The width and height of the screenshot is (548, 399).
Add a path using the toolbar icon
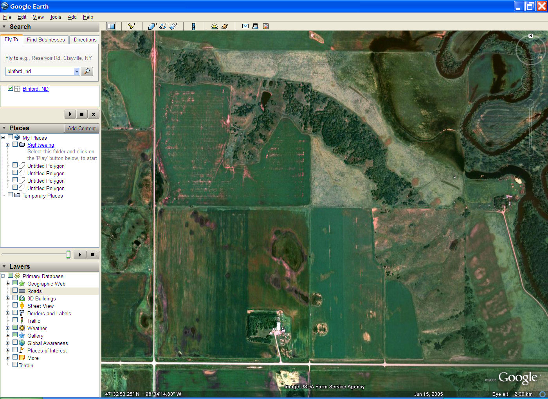pyautogui.click(x=163, y=26)
